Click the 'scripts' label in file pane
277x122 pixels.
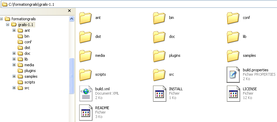click(x=100, y=74)
